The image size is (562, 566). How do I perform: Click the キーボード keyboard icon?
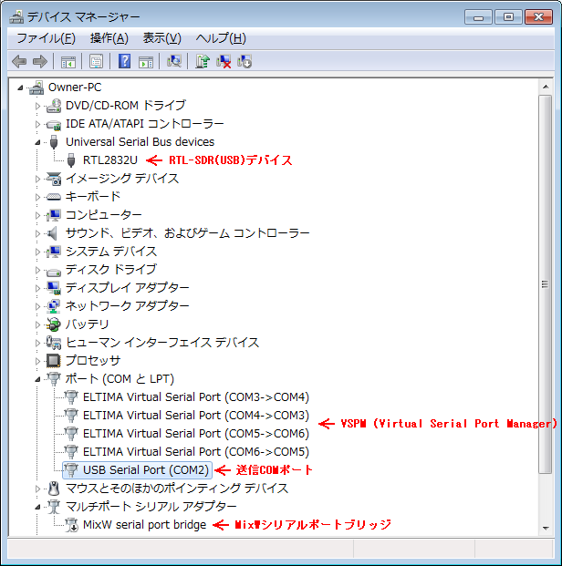[54, 197]
